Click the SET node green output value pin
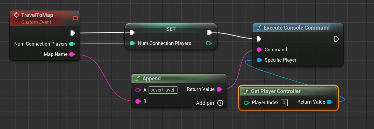Image resolution: width=374 pixels, height=129 pixels. (x=209, y=43)
